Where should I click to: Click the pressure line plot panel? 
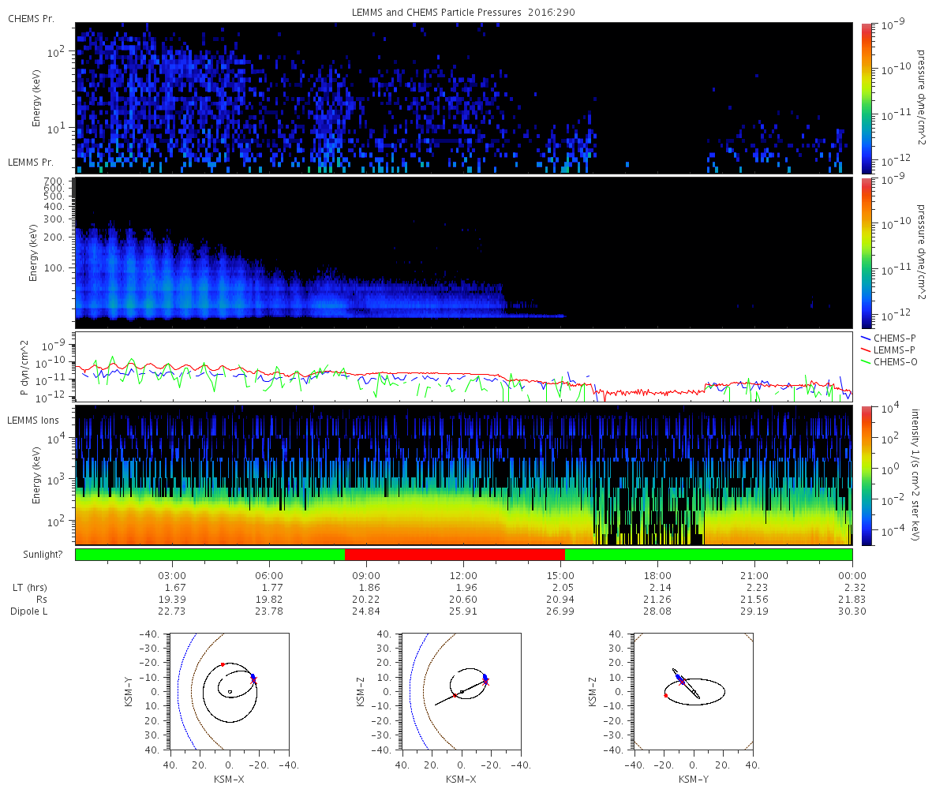[x=464, y=367]
